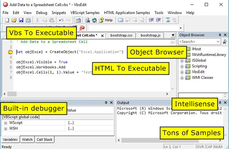The image size is (229, 149).
Task: Save the script with the floppy icon
Action: click(21, 20)
